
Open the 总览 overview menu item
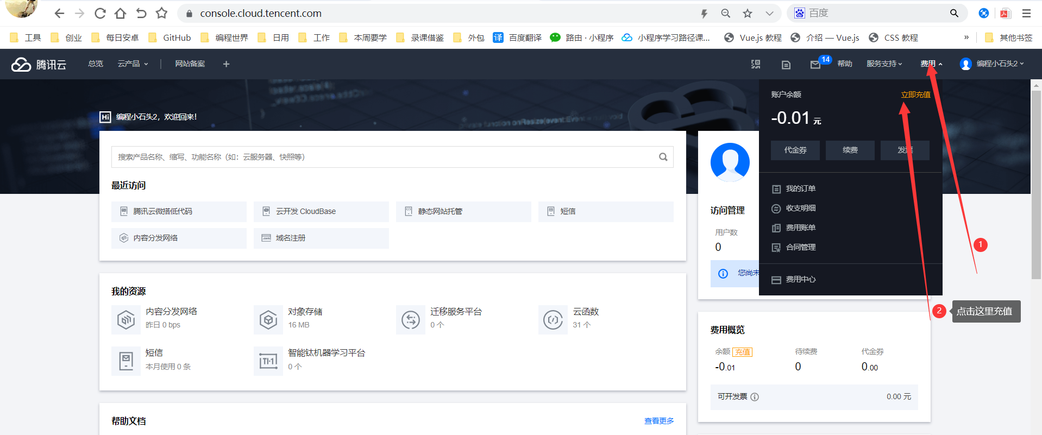(96, 64)
